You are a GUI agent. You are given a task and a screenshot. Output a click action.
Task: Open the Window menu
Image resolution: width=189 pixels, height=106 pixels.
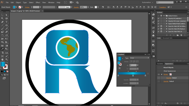tap(51, 2)
